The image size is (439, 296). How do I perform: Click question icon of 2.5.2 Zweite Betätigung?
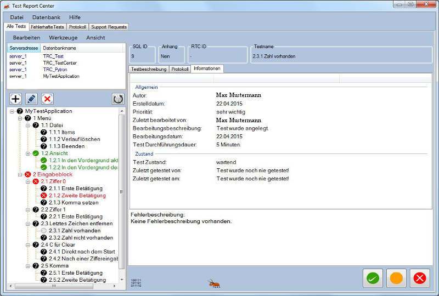tap(44, 280)
